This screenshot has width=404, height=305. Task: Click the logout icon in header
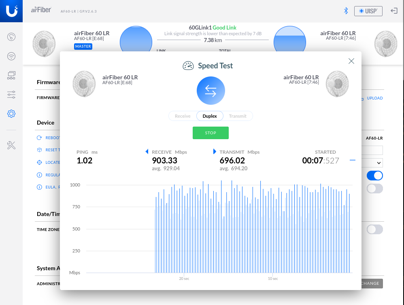point(394,11)
